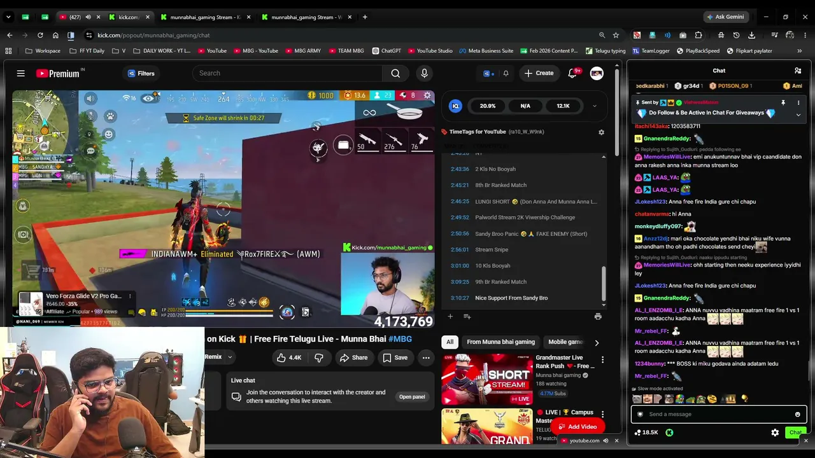Viewport: 815px width, 458px height.
Task: Go to browser home page
Action: [55, 35]
